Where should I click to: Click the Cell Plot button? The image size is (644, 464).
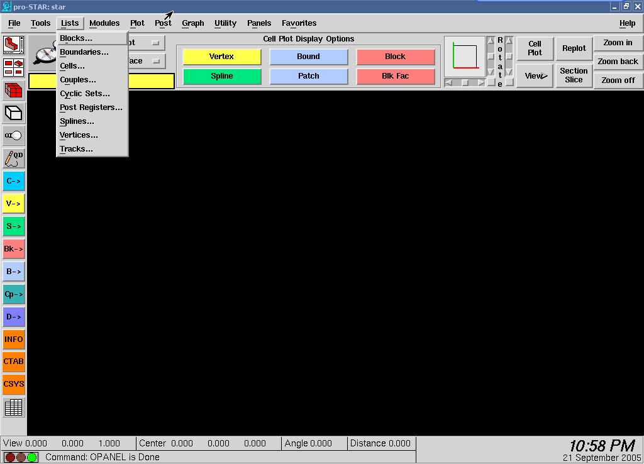click(x=535, y=48)
